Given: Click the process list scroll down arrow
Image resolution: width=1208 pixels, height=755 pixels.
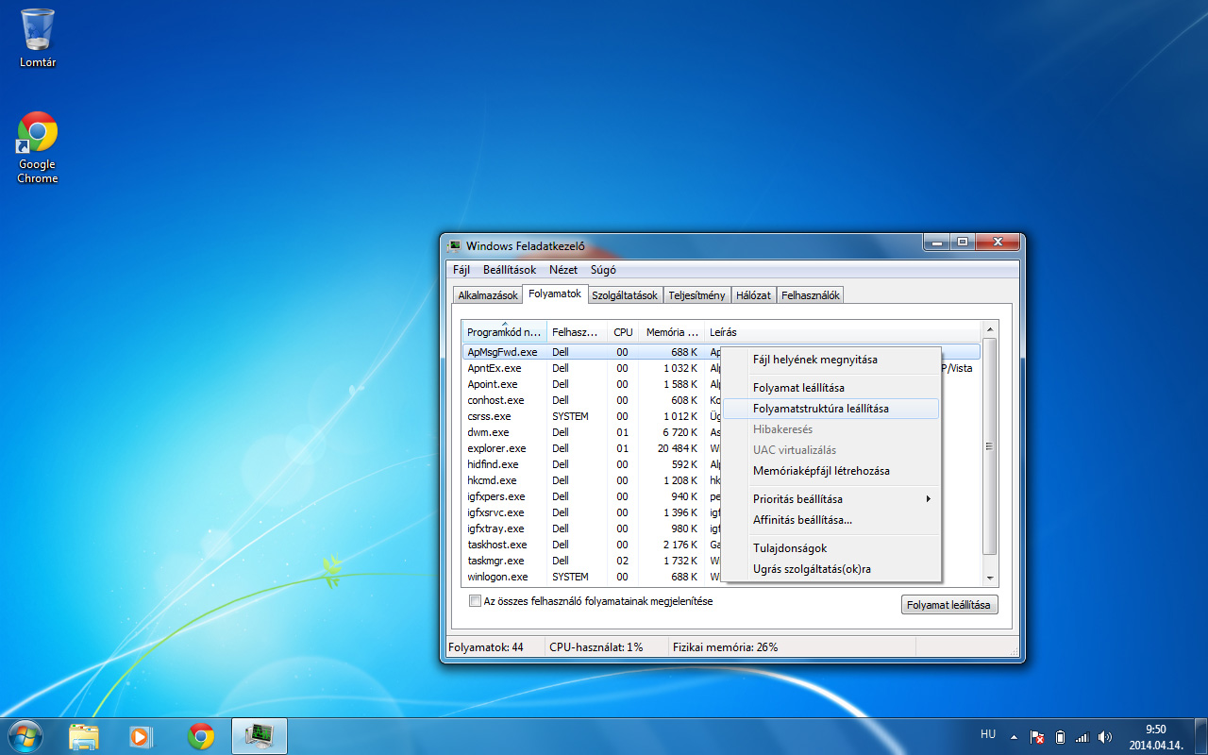Looking at the screenshot, I should tap(990, 578).
